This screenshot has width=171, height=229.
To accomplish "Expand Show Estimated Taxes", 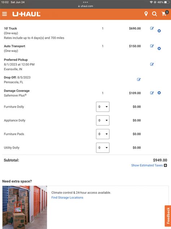I will [149, 165].
